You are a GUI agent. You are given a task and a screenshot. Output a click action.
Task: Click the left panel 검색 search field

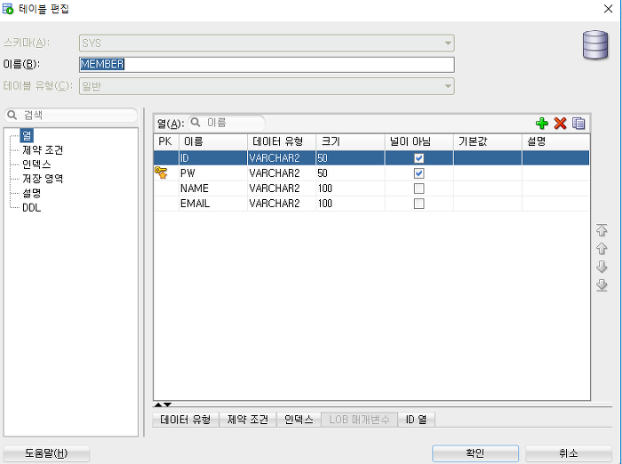point(71,115)
